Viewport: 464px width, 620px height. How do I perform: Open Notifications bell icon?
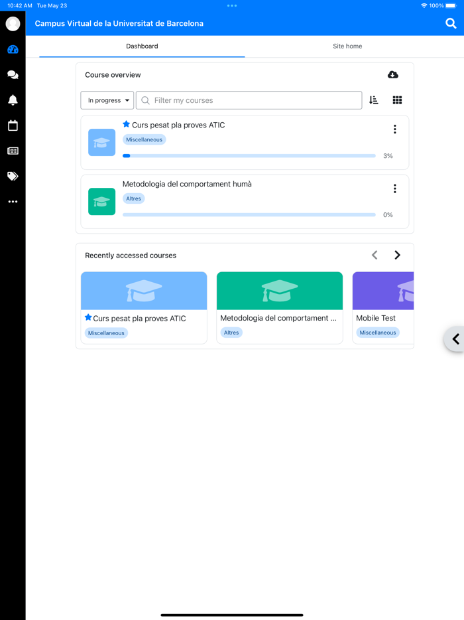click(x=13, y=100)
